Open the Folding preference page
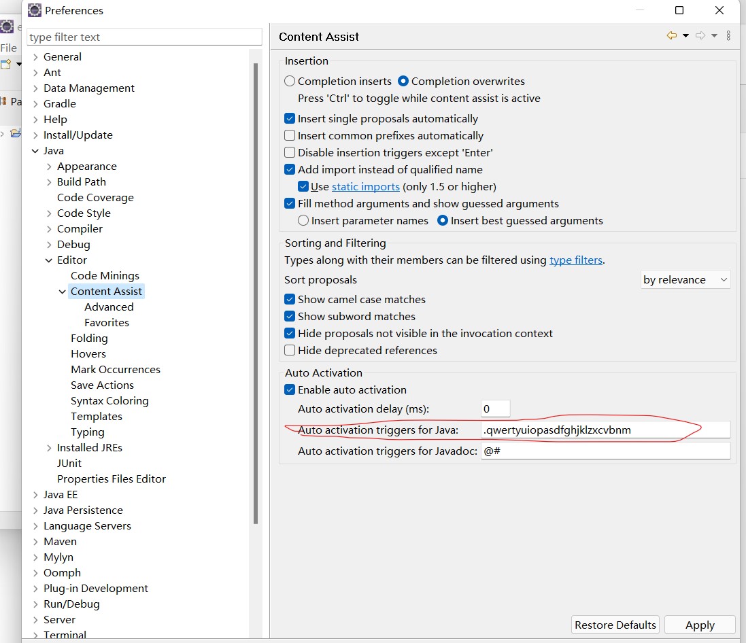 89,338
